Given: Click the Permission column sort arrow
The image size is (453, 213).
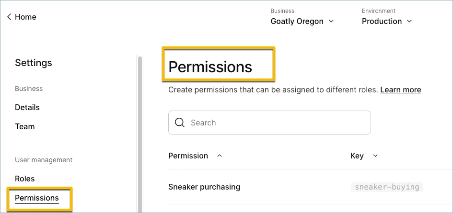Looking at the screenshot, I should point(220,156).
